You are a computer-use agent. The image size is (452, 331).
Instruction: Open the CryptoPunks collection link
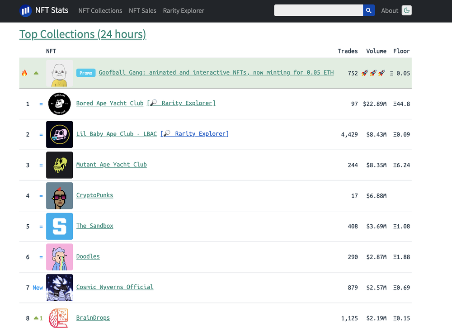94,195
